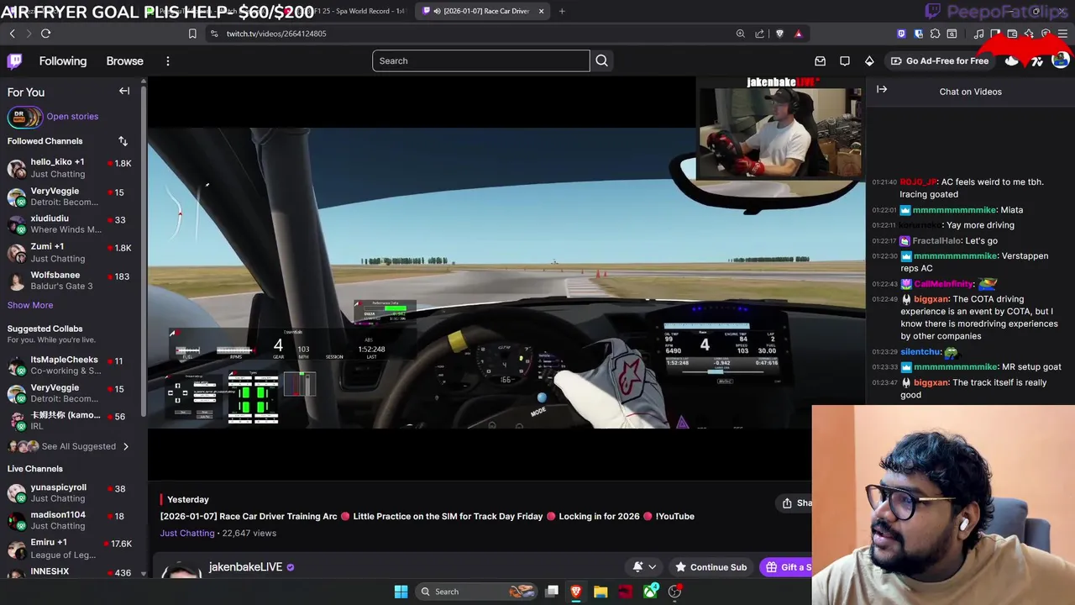Open the Browse page

click(124, 61)
